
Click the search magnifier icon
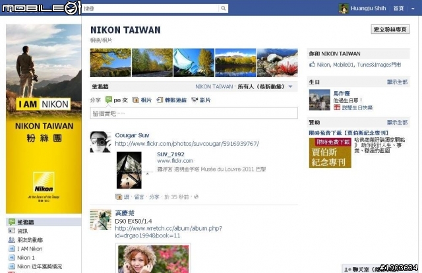223,9
